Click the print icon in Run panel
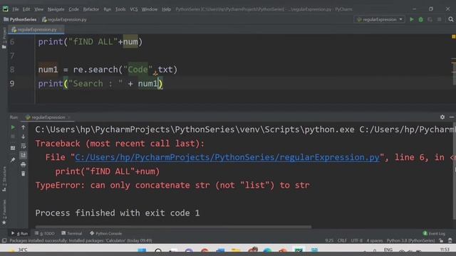Viewport: 456px width, 256px height. click(x=24, y=164)
